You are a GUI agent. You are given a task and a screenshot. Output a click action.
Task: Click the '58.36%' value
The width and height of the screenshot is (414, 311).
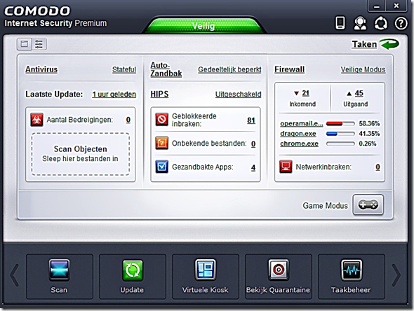369,123
